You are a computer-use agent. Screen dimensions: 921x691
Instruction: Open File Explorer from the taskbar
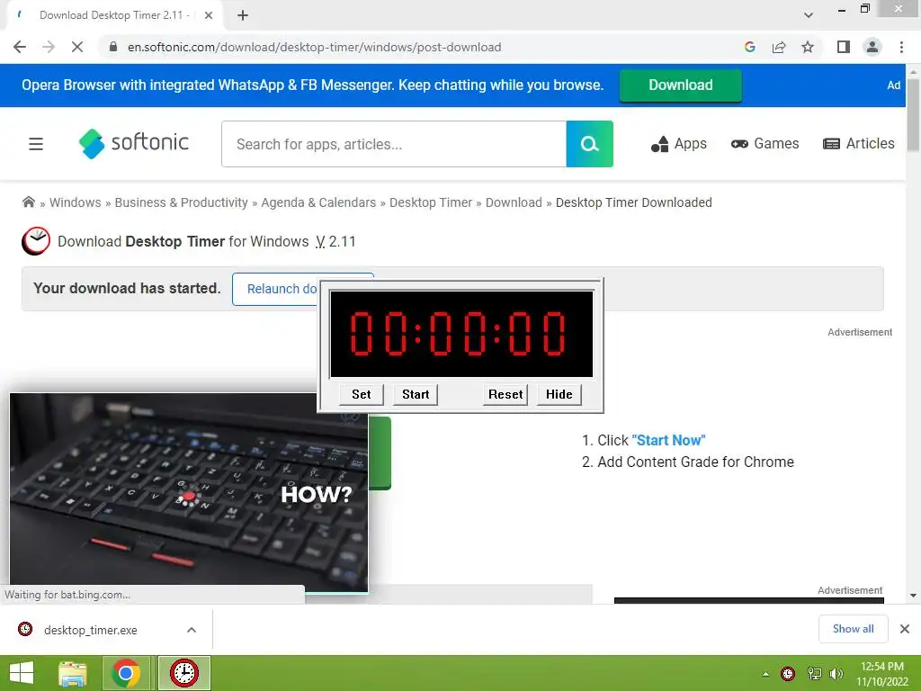coord(73,673)
